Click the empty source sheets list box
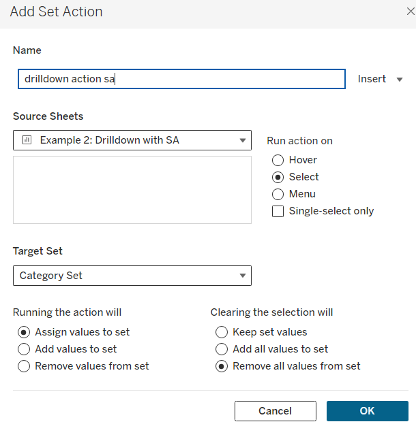 (x=132, y=189)
